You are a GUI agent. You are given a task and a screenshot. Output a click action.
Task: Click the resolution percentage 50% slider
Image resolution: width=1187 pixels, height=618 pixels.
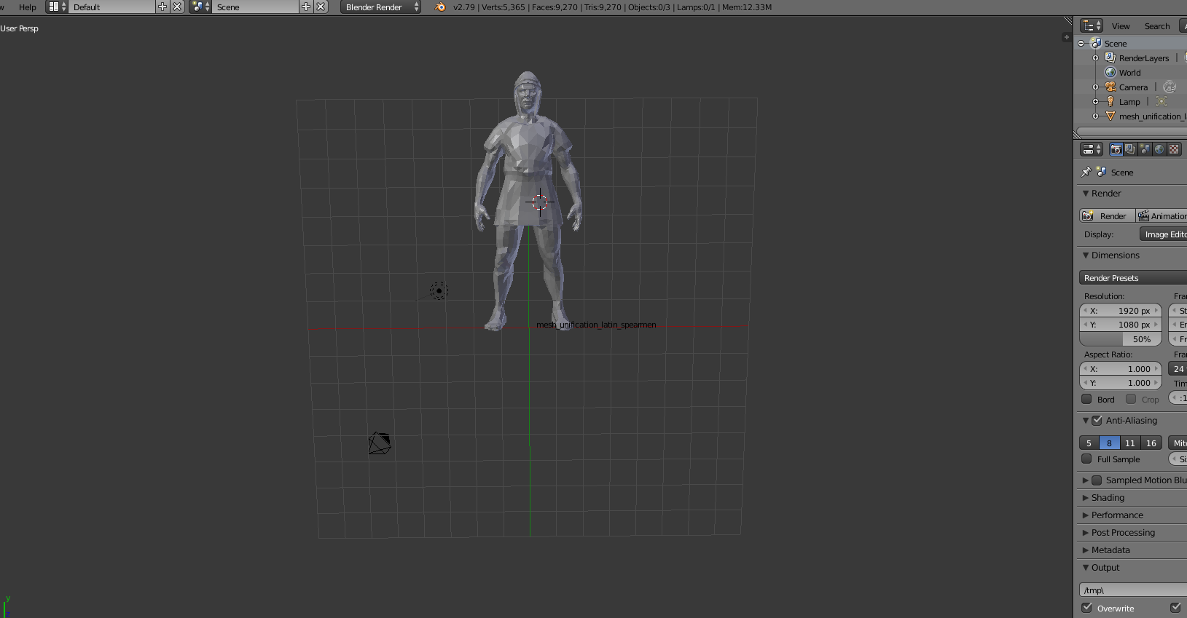point(1121,339)
